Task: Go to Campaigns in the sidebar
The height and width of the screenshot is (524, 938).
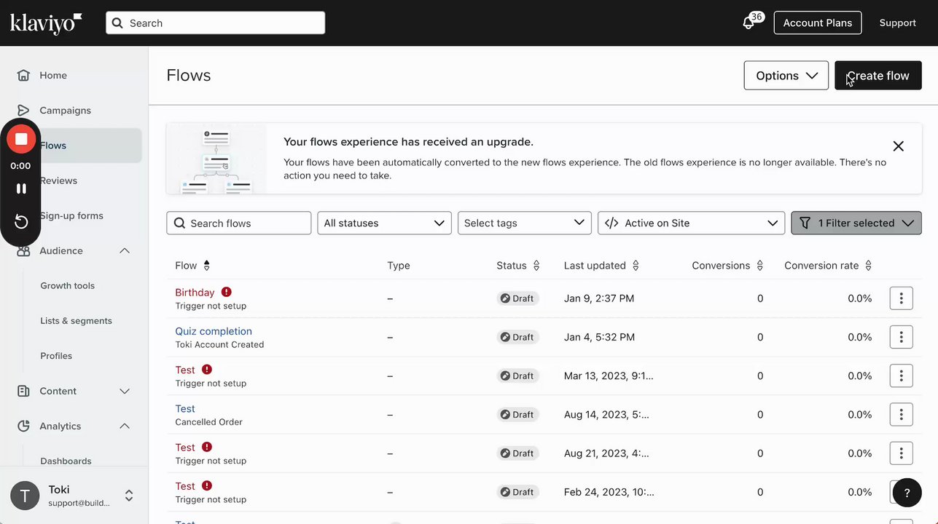Action: point(65,111)
